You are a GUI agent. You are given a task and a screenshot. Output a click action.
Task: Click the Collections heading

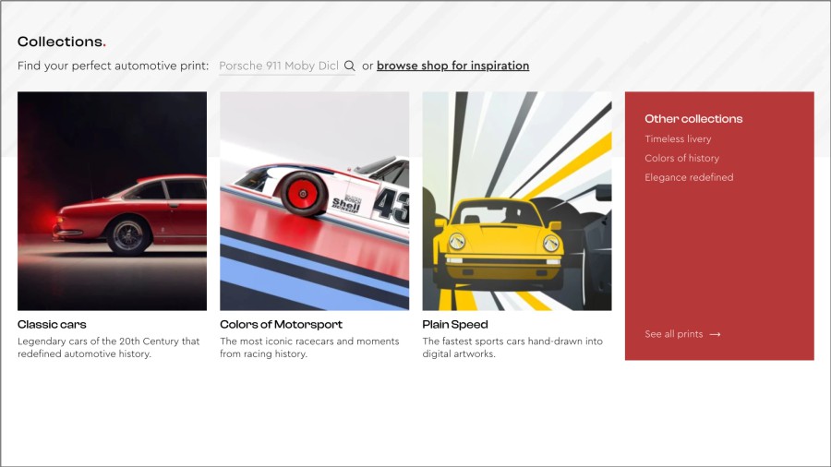pyautogui.click(x=62, y=42)
